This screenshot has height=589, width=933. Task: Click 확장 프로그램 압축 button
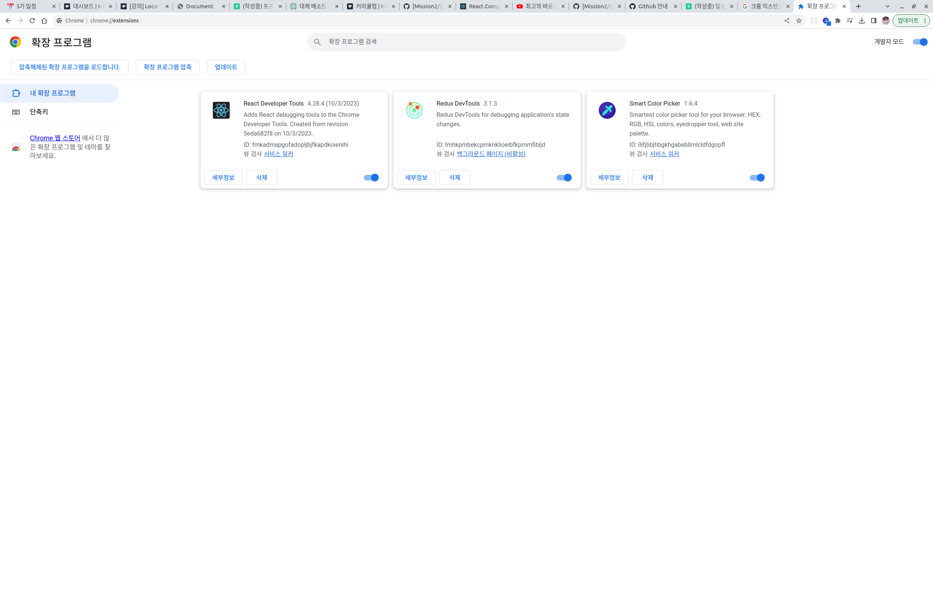click(168, 67)
